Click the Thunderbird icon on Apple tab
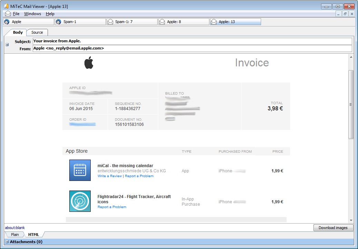Image resolution: width=358 pixels, height=249 pixels. tap(7, 22)
